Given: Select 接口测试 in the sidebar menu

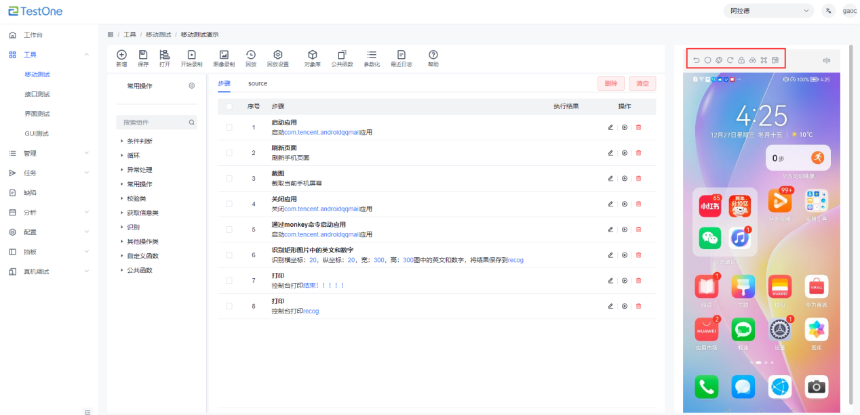Looking at the screenshot, I should pyautogui.click(x=37, y=94).
